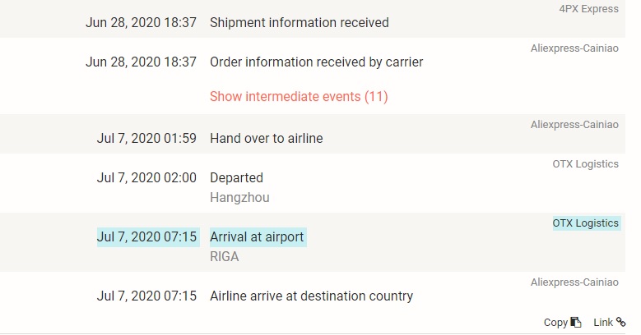Select OTX Logistics label above Departed event
The image size is (641, 335).
tap(585, 164)
